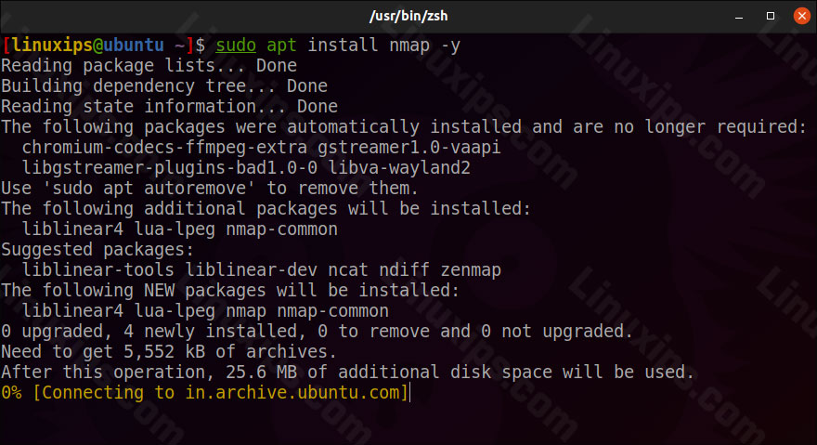The image size is (817, 445).
Task: Click the 0% progress indicator
Action: click(11, 392)
